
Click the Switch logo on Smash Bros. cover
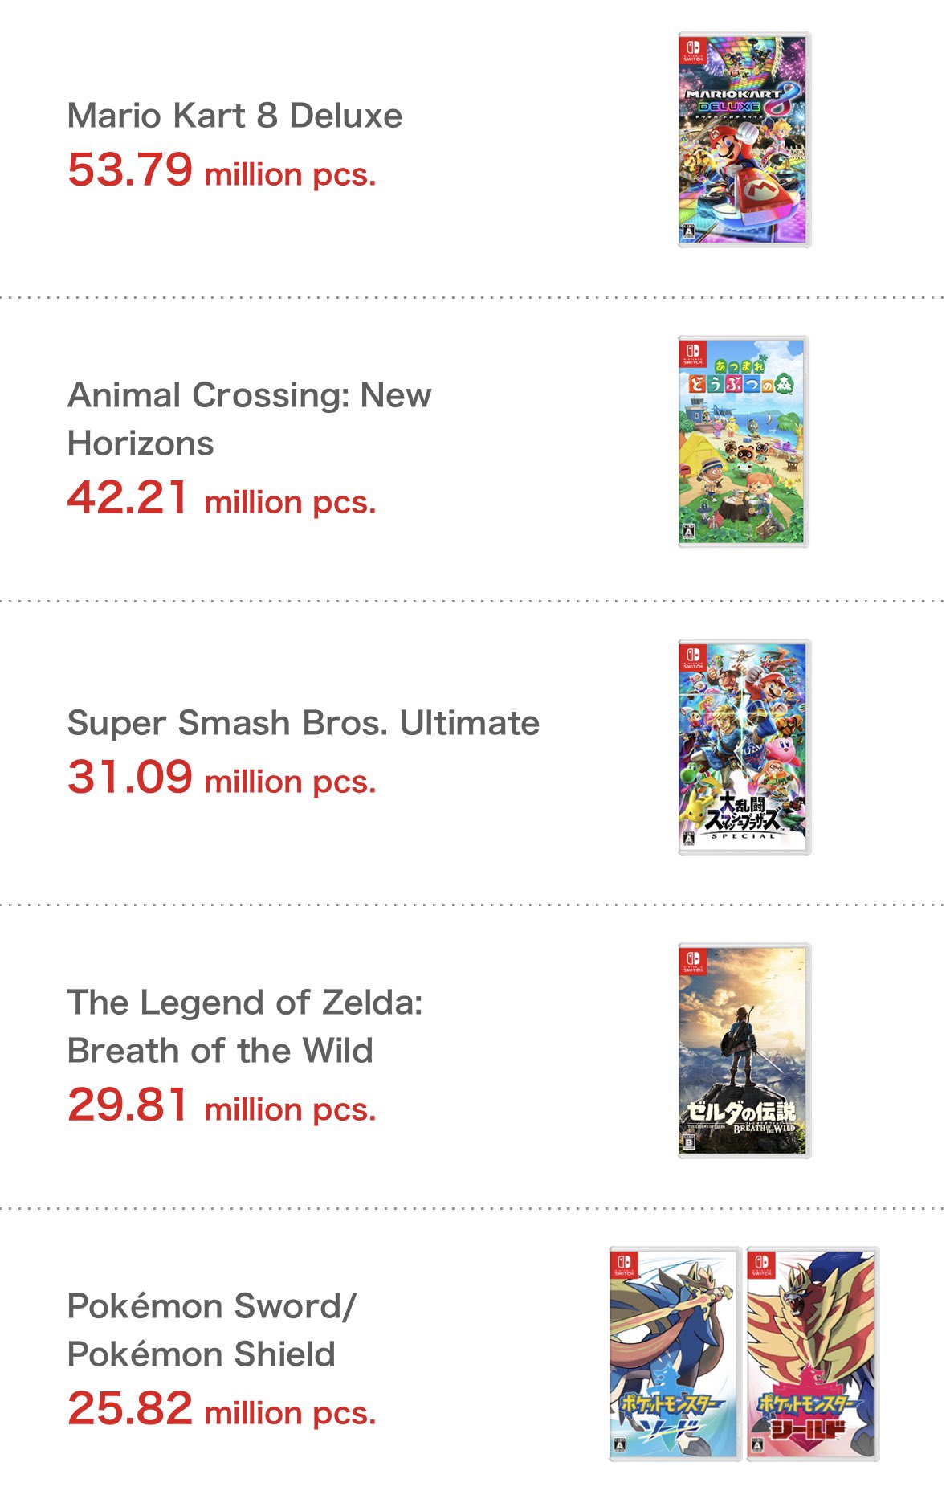692,656
